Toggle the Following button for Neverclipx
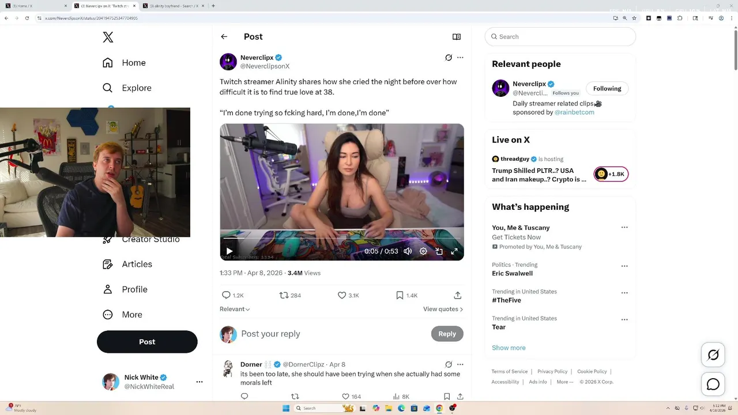The width and height of the screenshot is (738, 415). [607, 88]
